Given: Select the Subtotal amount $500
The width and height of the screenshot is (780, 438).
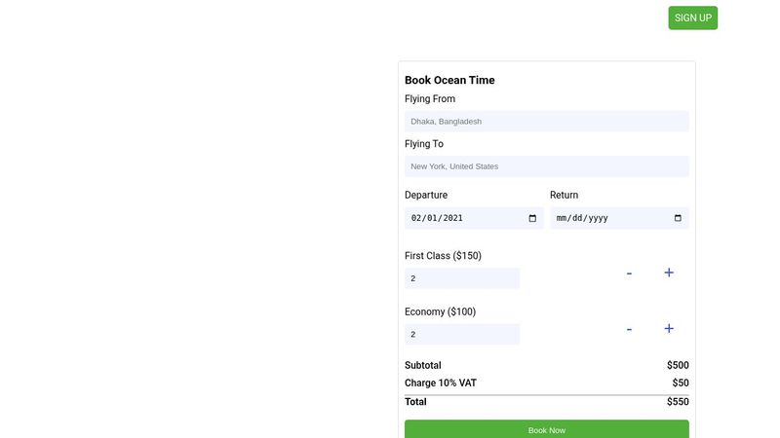Looking at the screenshot, I should click(x=678, y=366).
